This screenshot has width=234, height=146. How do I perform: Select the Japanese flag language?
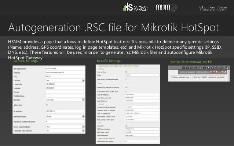pos(225,72)
